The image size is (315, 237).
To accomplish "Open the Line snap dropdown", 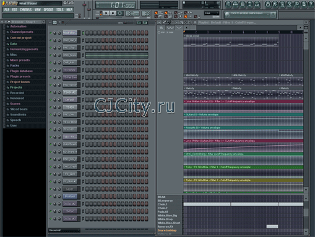I will pyautogui.click(x=212, y=13).
